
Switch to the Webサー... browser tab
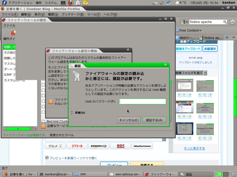click(x=187, y=38)
